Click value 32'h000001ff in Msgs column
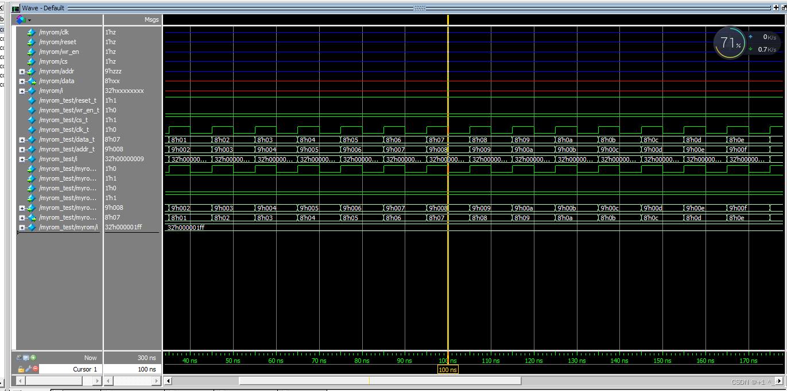The image size is (787, 391). (x=123, y=227)
